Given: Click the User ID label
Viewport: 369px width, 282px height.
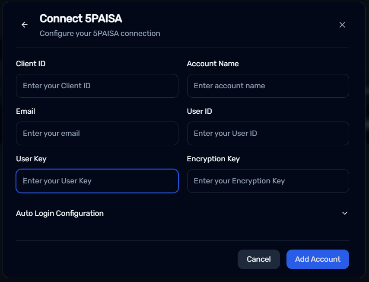Looking at the screenshot, I should click(x=199, y=111).
